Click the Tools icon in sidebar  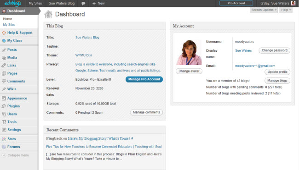4,122
